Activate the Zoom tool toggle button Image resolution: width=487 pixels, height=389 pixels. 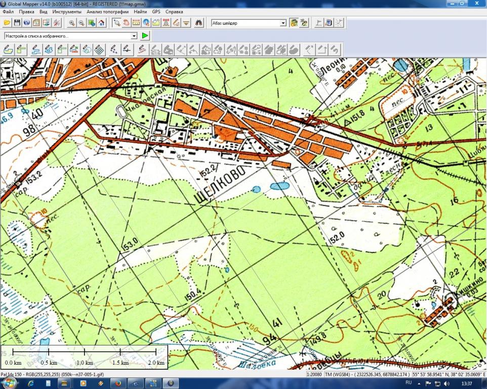tap(116, 23)
